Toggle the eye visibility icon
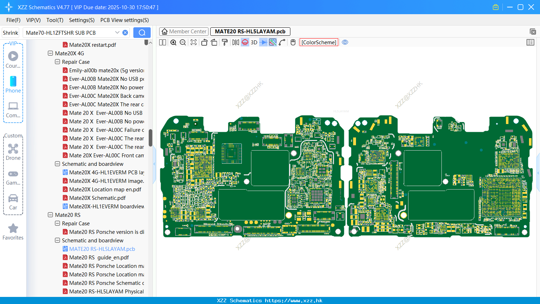The image size is (540, 304). 345,43
